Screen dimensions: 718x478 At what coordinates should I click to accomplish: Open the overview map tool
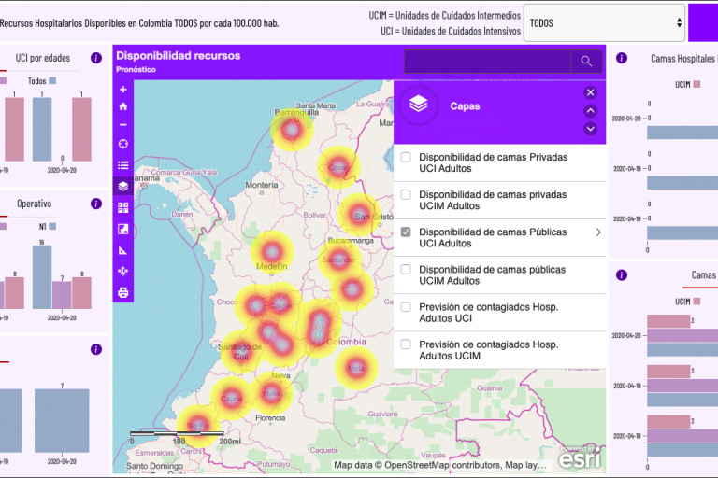[123, 229]
